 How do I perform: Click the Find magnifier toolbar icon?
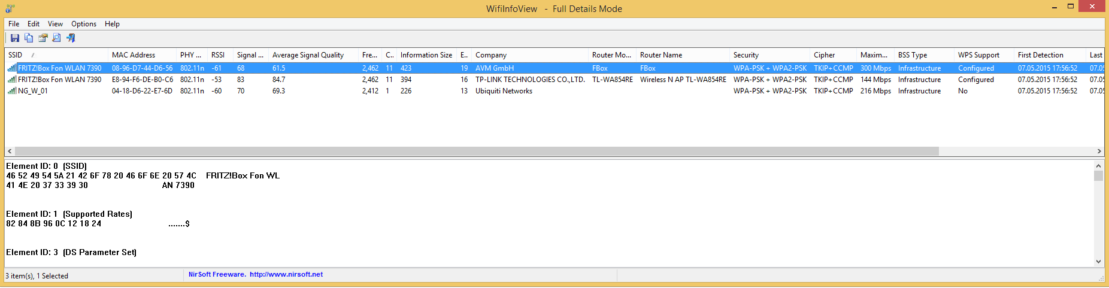point(56,38)
